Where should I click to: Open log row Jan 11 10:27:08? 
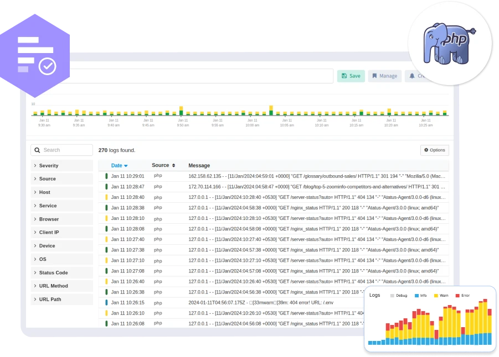(274, 271)
